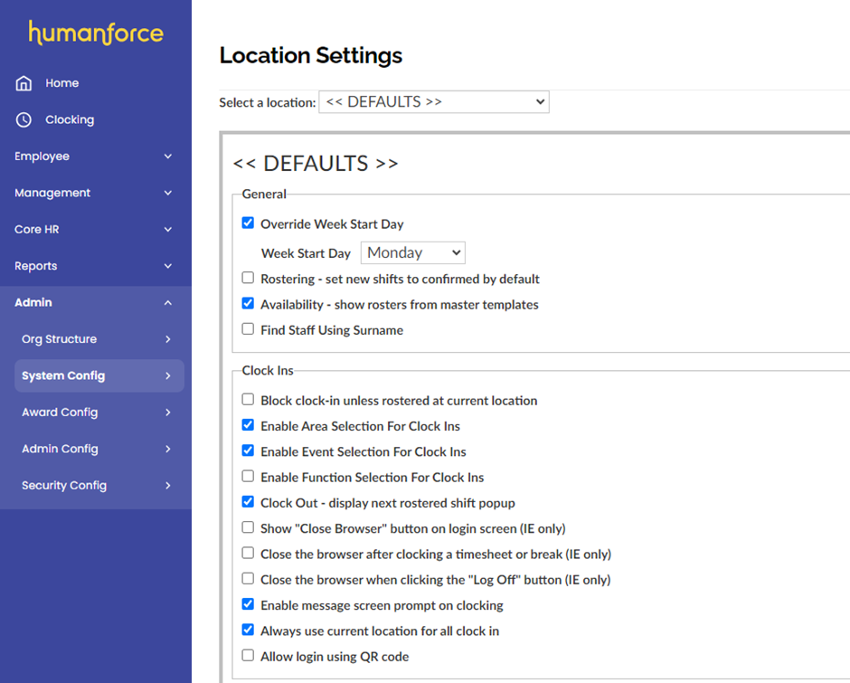Click the General group label

click(264, 194)
